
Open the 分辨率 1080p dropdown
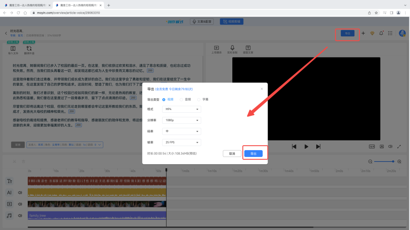181,120
